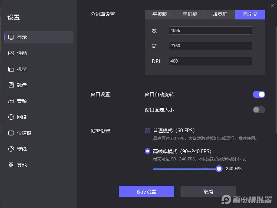This screenshot has height=208, width=277.
Task: Click the 取消 button
Action: pos(208,191)
